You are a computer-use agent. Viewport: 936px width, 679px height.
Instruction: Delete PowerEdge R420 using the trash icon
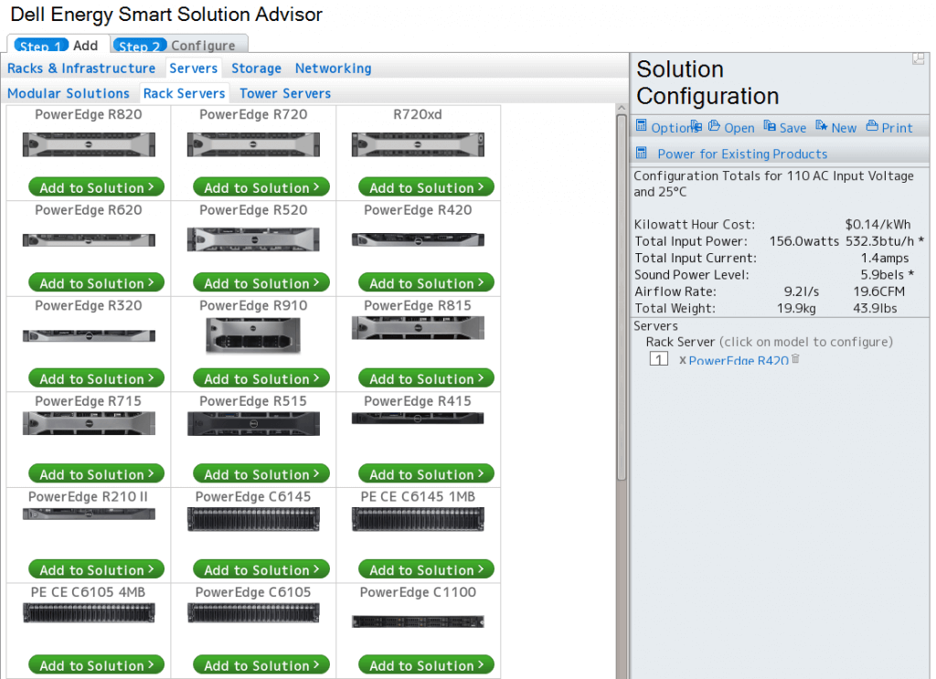click(x=795, y=358)
